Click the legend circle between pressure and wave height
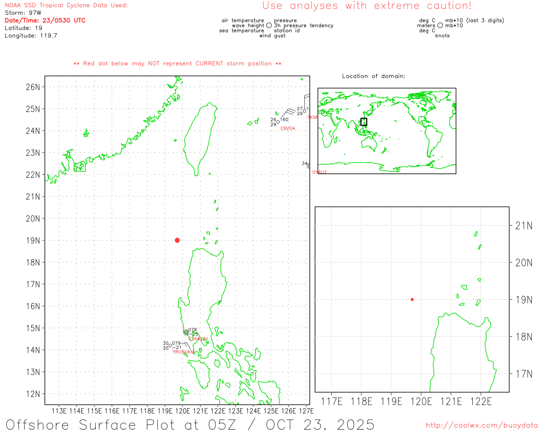This screenshot has width=538, height=430. (x=269, y=26)
